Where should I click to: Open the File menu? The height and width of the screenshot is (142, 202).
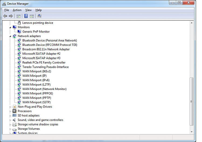tap(6, 10)
